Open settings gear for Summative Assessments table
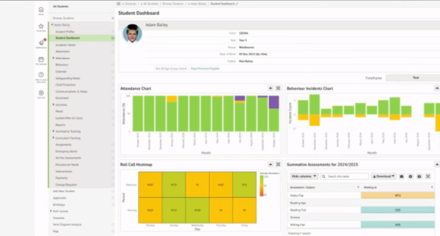Screen dimensions: 440x236 tap(410, 176)
